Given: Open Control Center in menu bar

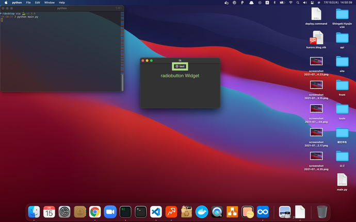Looking at the screenshot, I should point(313,3).
